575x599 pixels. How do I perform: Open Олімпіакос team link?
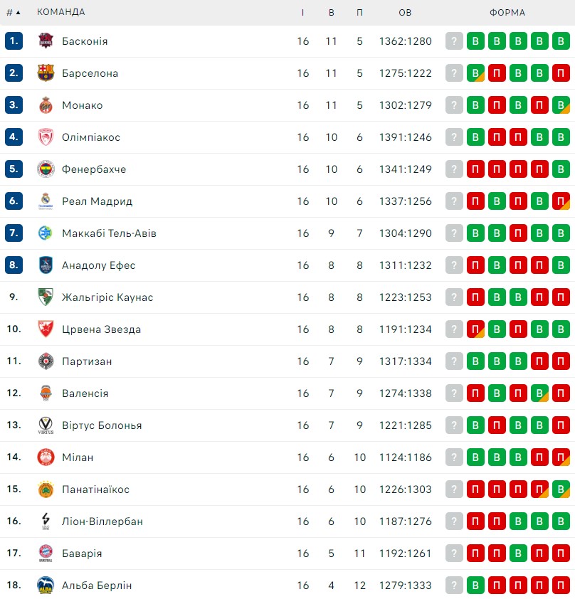click(x=91, y=137)
